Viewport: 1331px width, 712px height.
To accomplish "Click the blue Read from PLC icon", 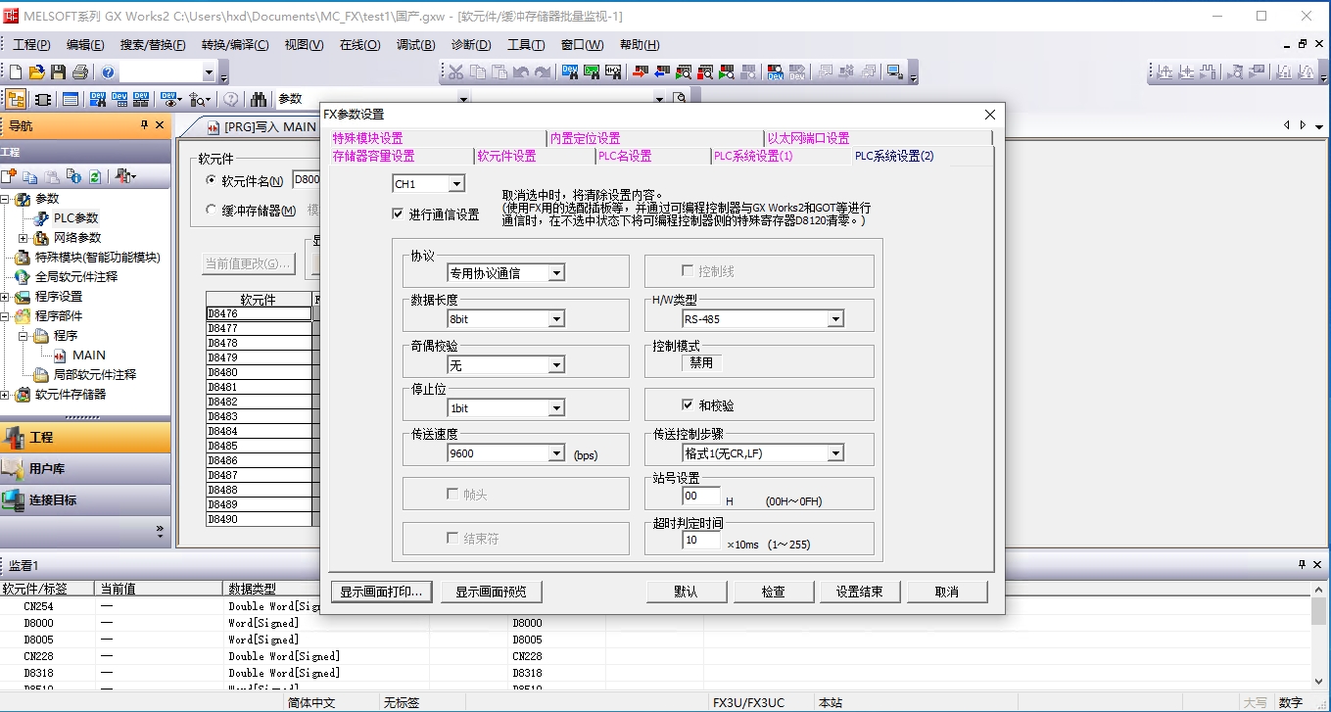I will click(662, 71).
